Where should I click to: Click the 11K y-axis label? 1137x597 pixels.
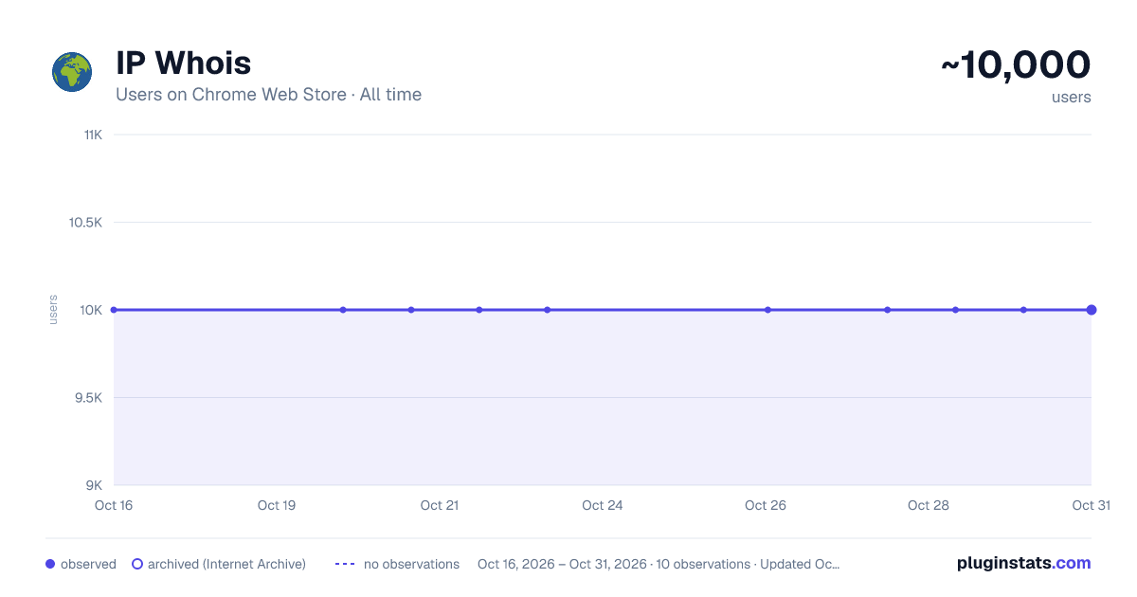pos(93,135)
